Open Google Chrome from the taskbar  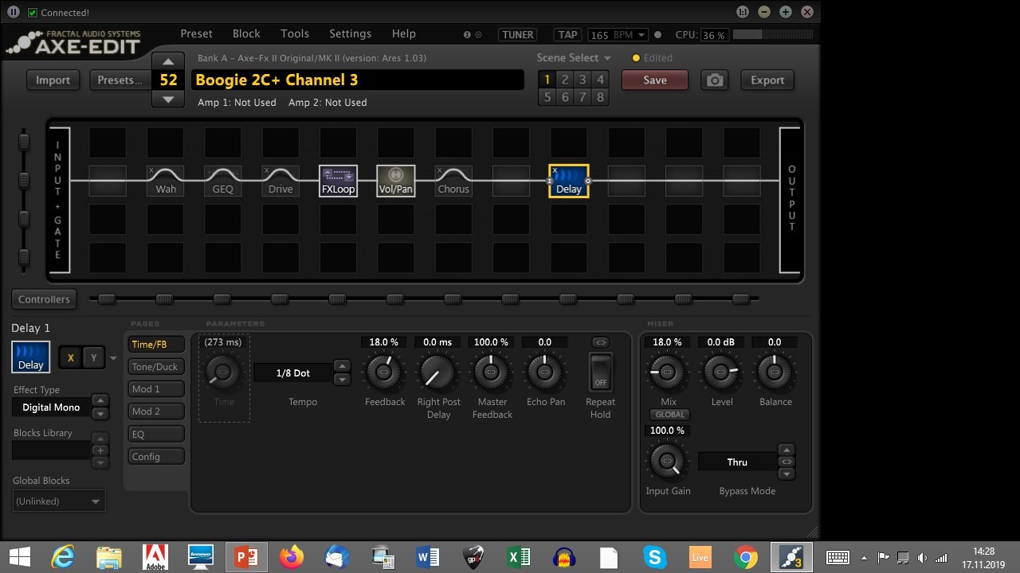pos(746,557)
